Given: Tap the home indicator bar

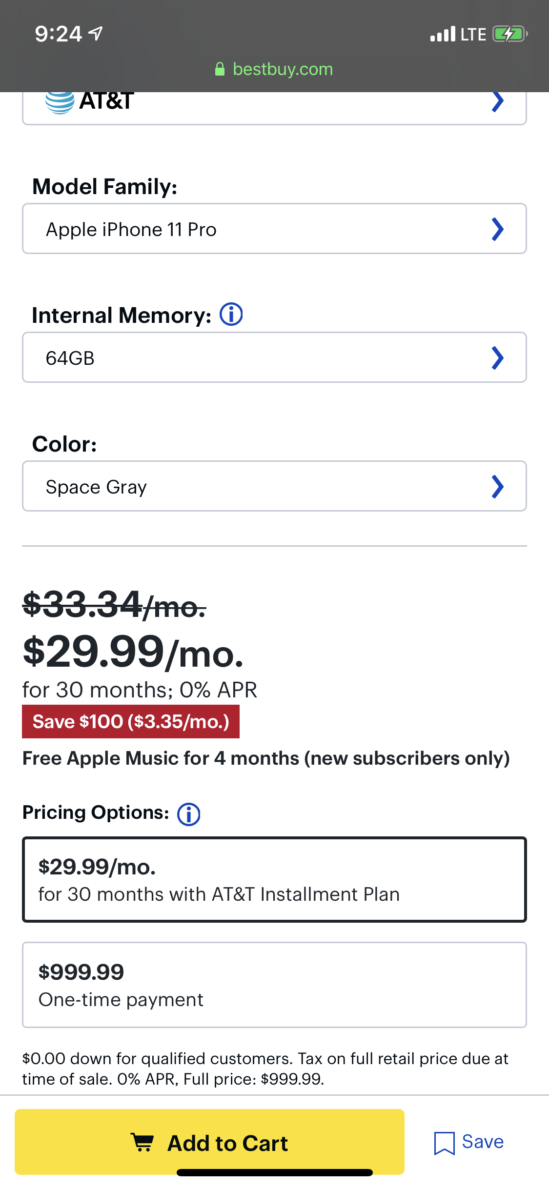Looking at the screenshot, I should [x=275, y=1172].
